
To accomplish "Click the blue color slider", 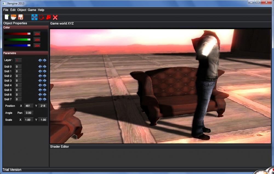I will pyautogui.click(x=17, y=45).
